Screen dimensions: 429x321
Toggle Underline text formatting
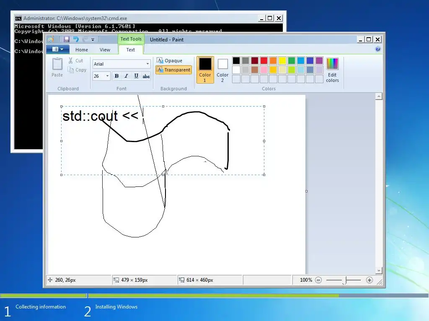pyautogui.click(x=136, y=76)
